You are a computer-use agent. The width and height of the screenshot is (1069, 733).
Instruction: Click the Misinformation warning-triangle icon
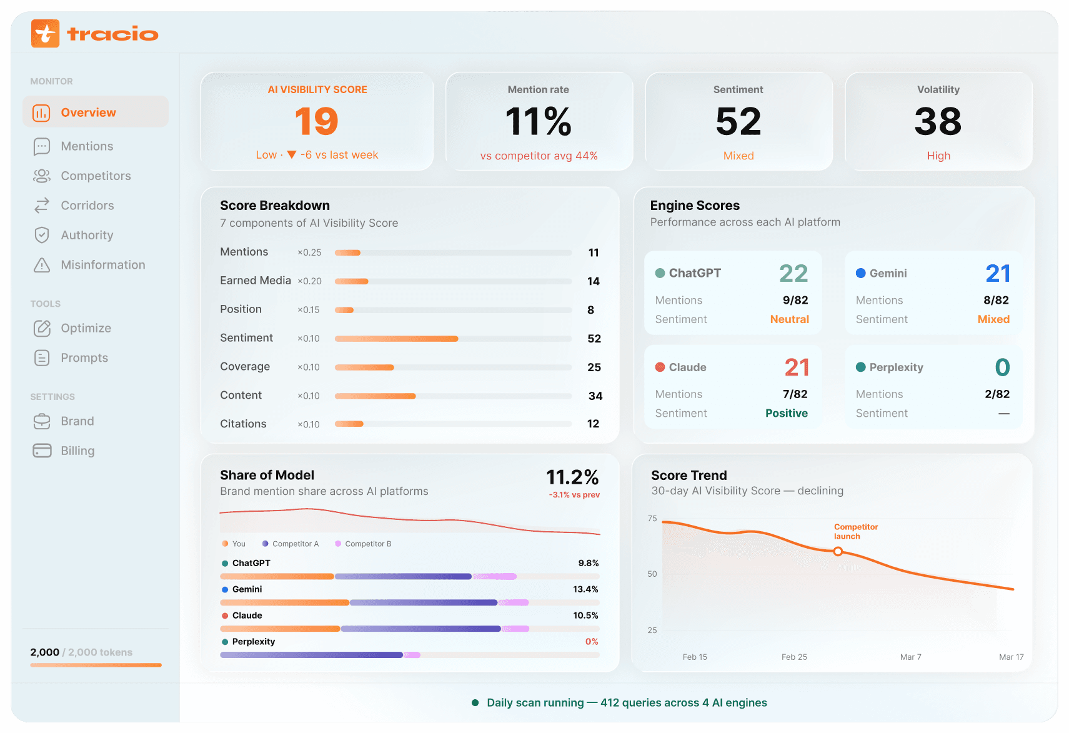tap(42, 265)
